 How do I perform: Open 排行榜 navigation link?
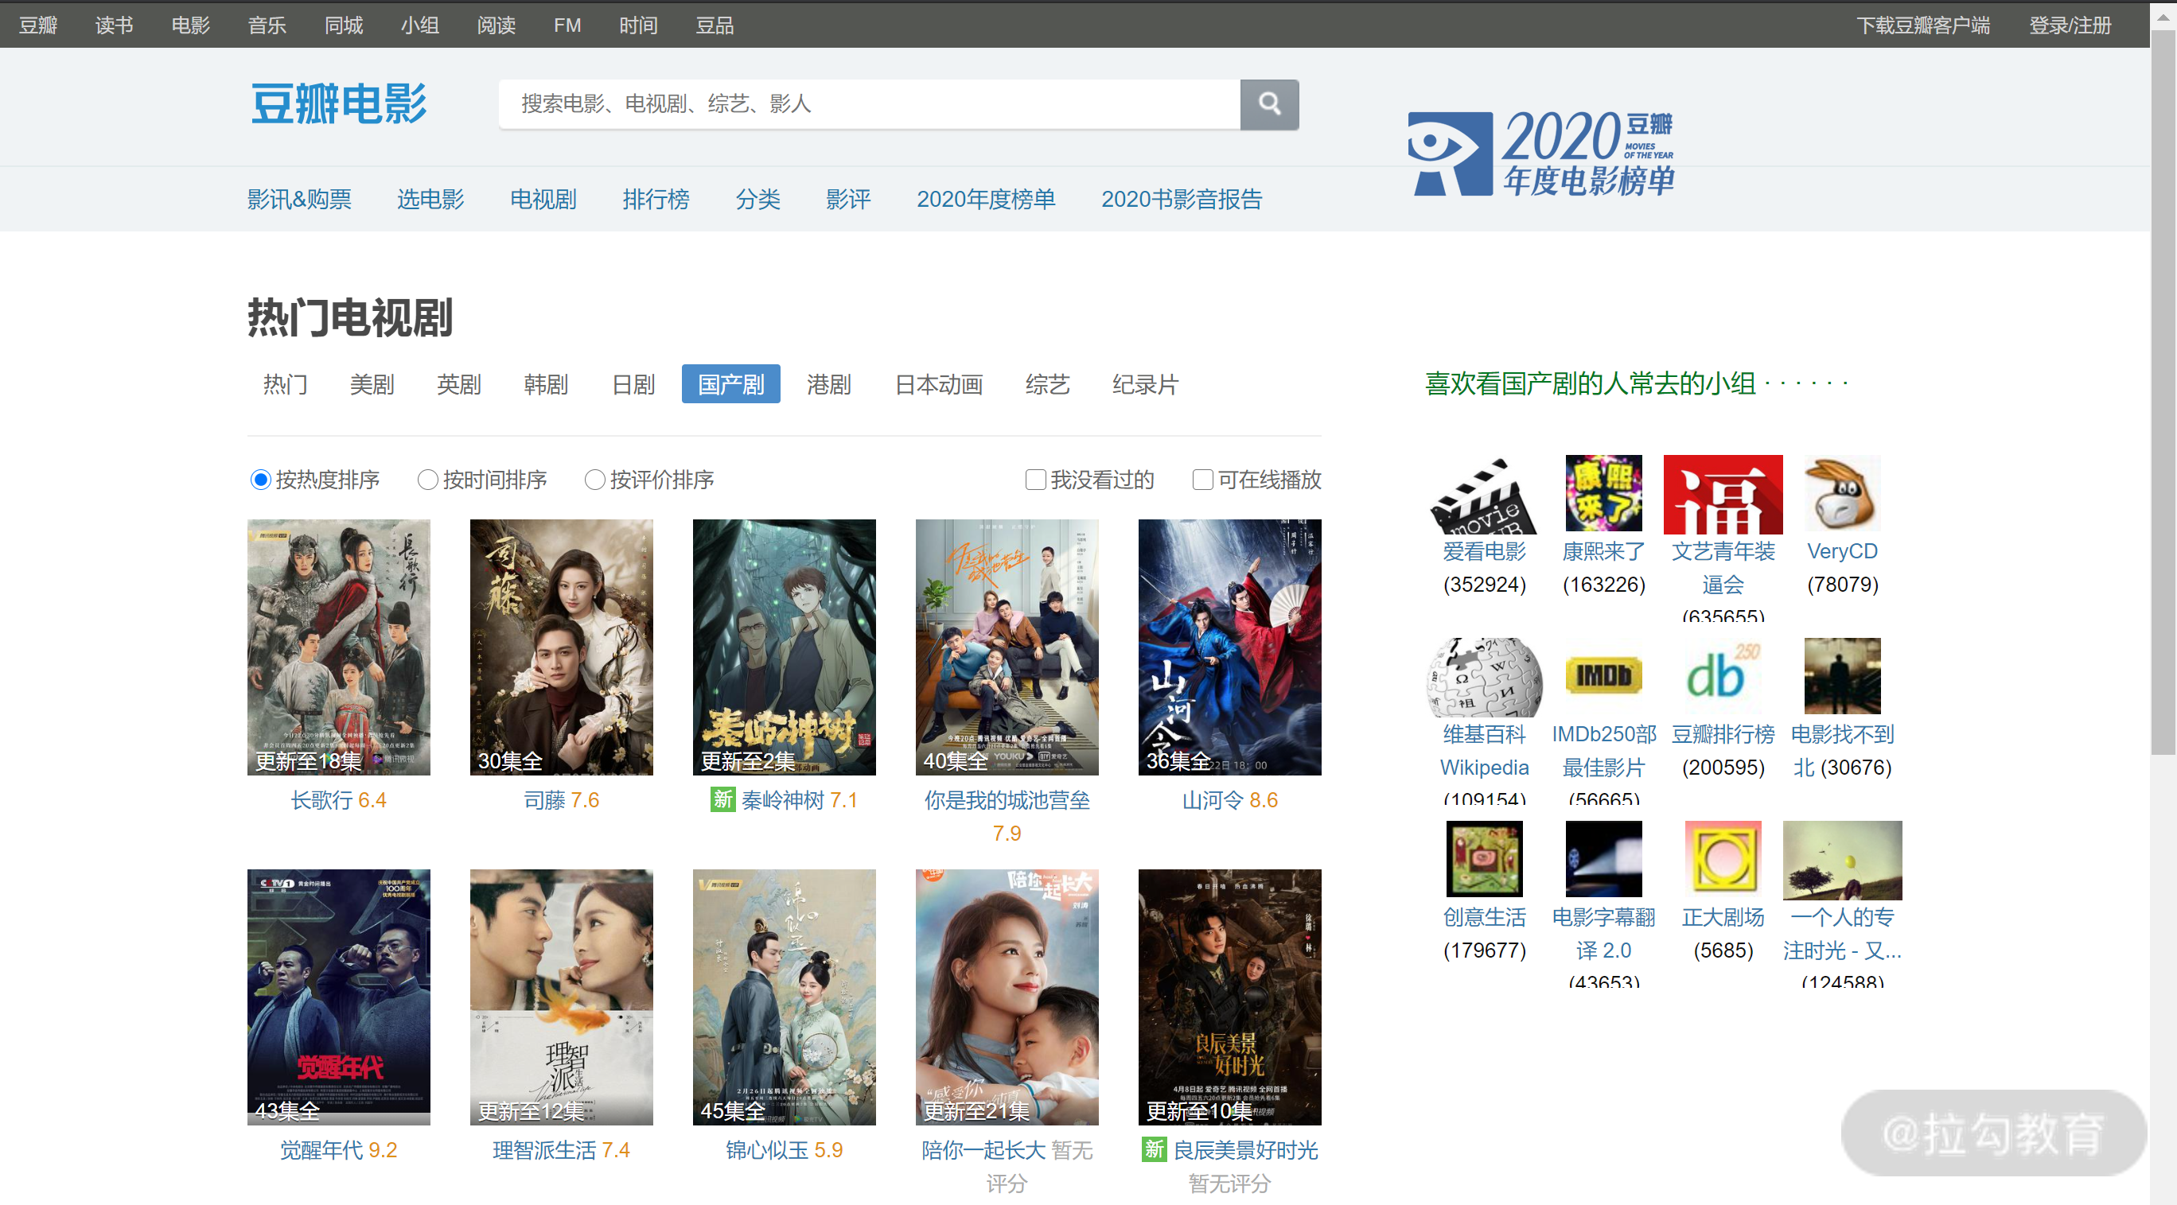(x=656, y=200)
